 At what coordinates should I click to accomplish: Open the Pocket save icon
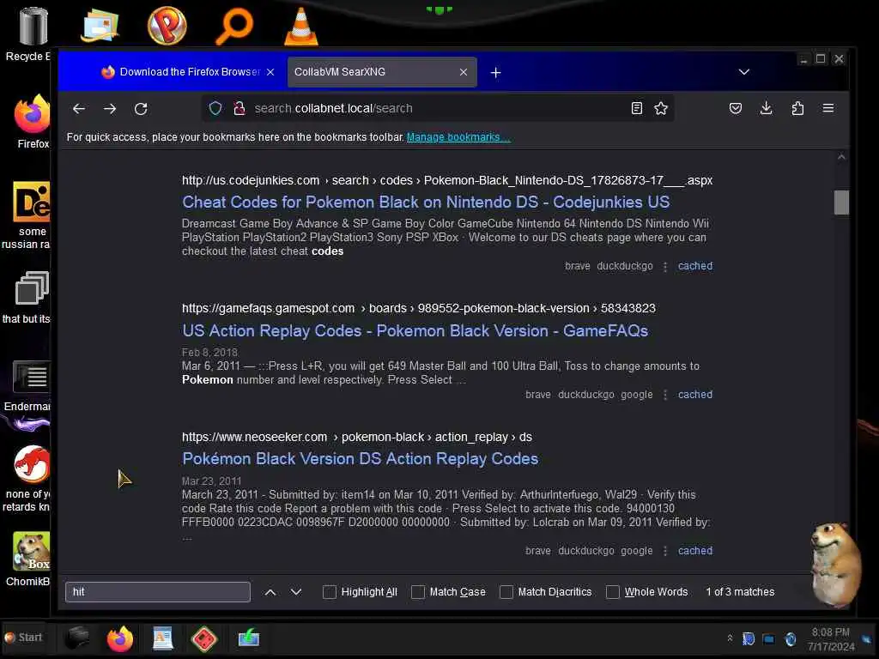[x=736, y=108]
